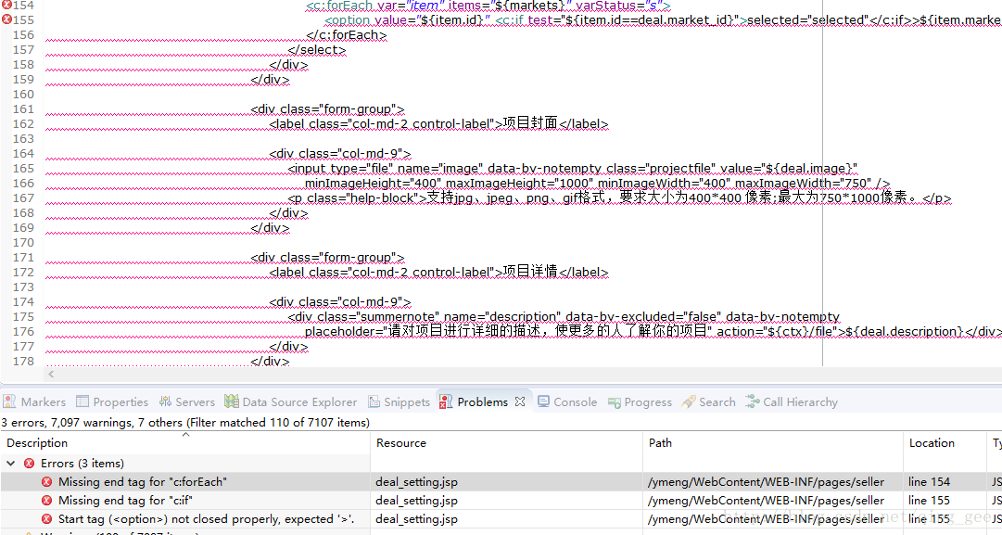Click the Snippets tab icon
The width and height of the screenshot is (1002, 535).
(374, 401)
